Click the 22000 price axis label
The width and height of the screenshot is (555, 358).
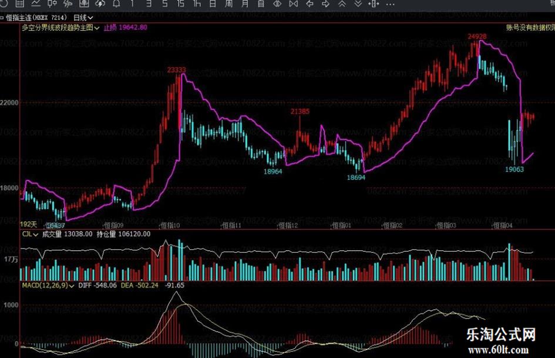pos(9,103)
